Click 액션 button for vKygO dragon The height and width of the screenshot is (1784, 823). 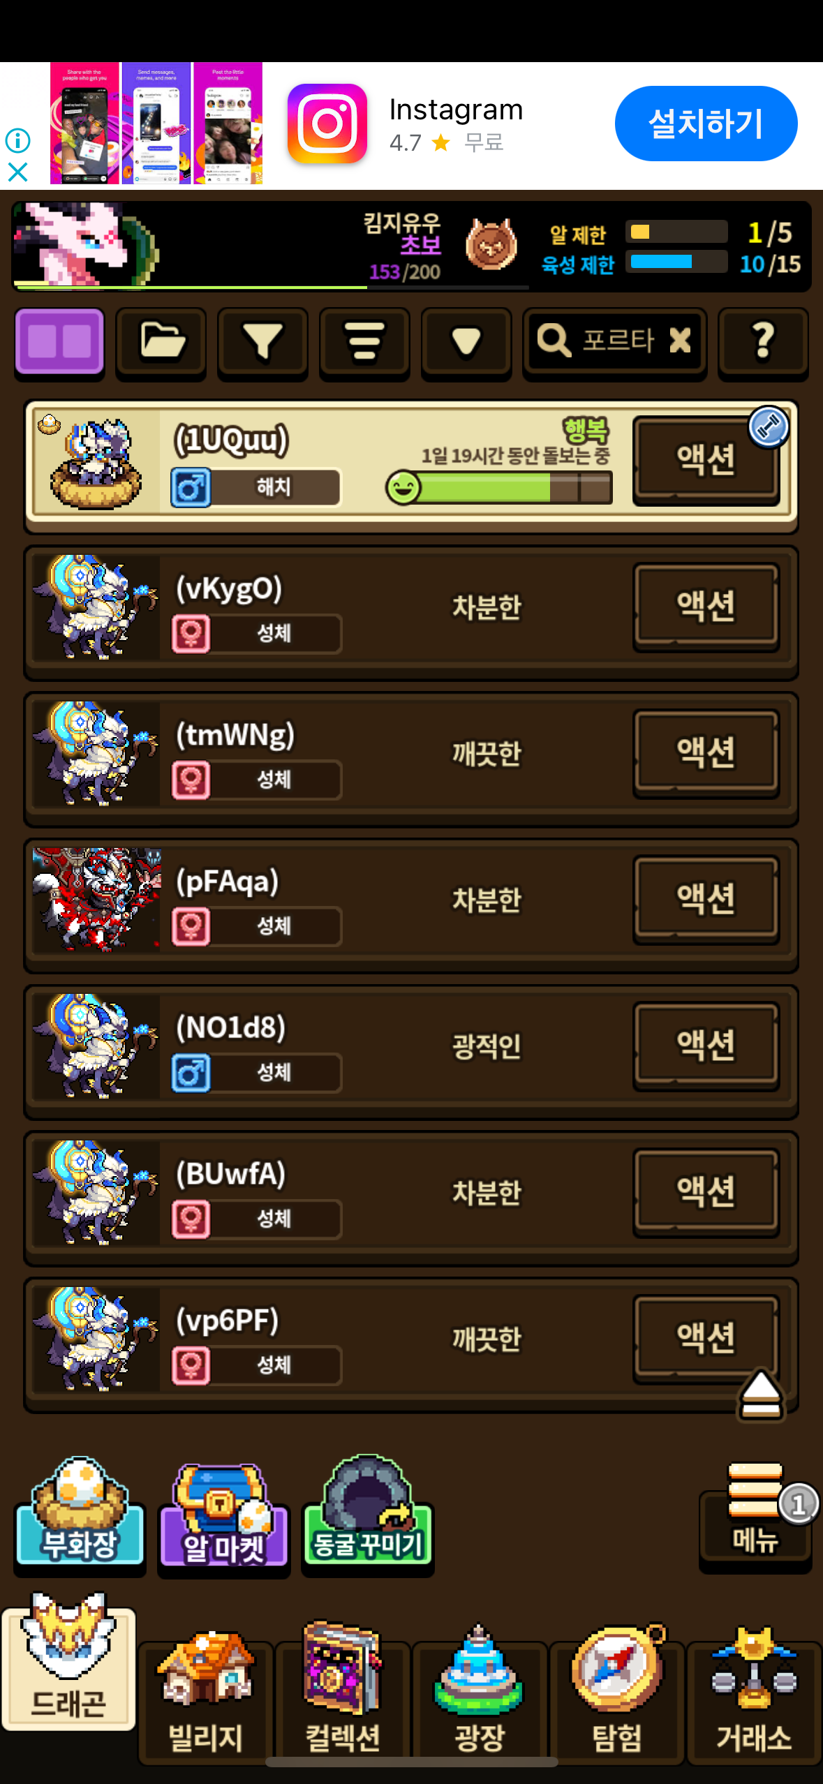coord(706,607)
